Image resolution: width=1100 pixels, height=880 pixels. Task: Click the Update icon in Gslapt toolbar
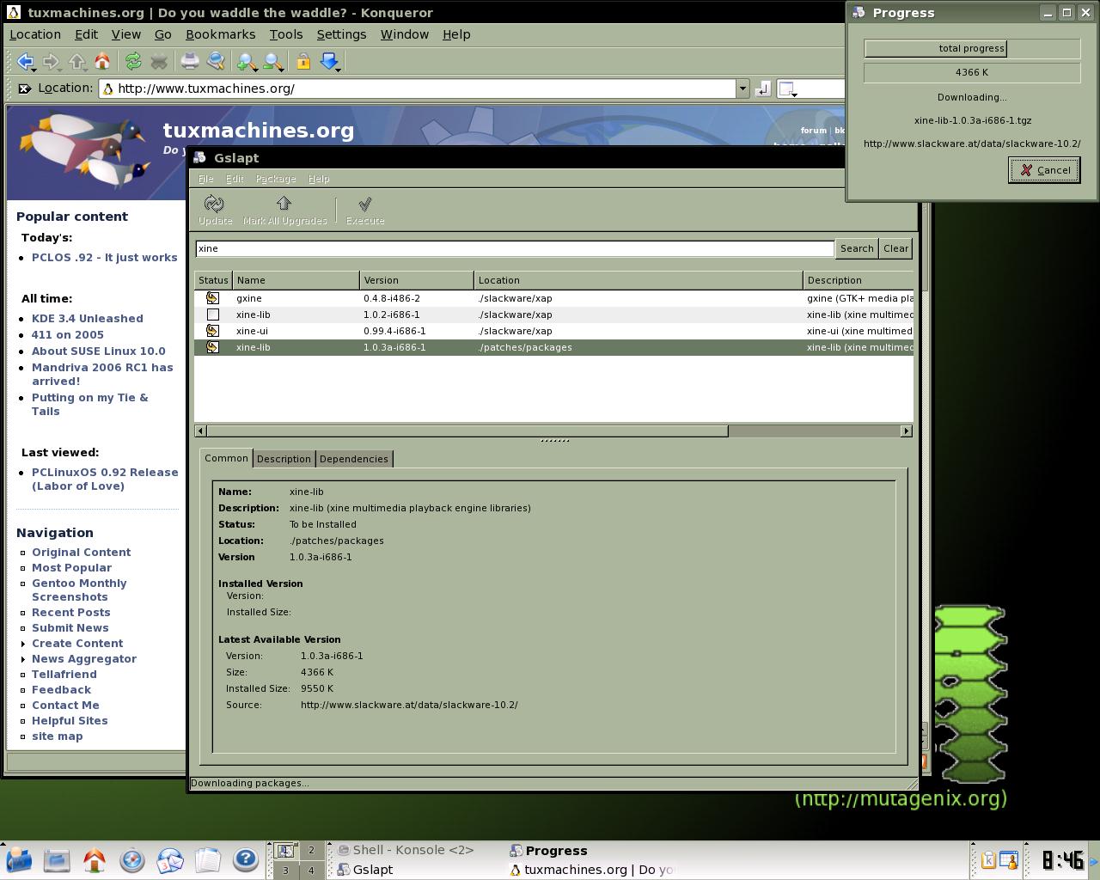click(x=215, y=211)
